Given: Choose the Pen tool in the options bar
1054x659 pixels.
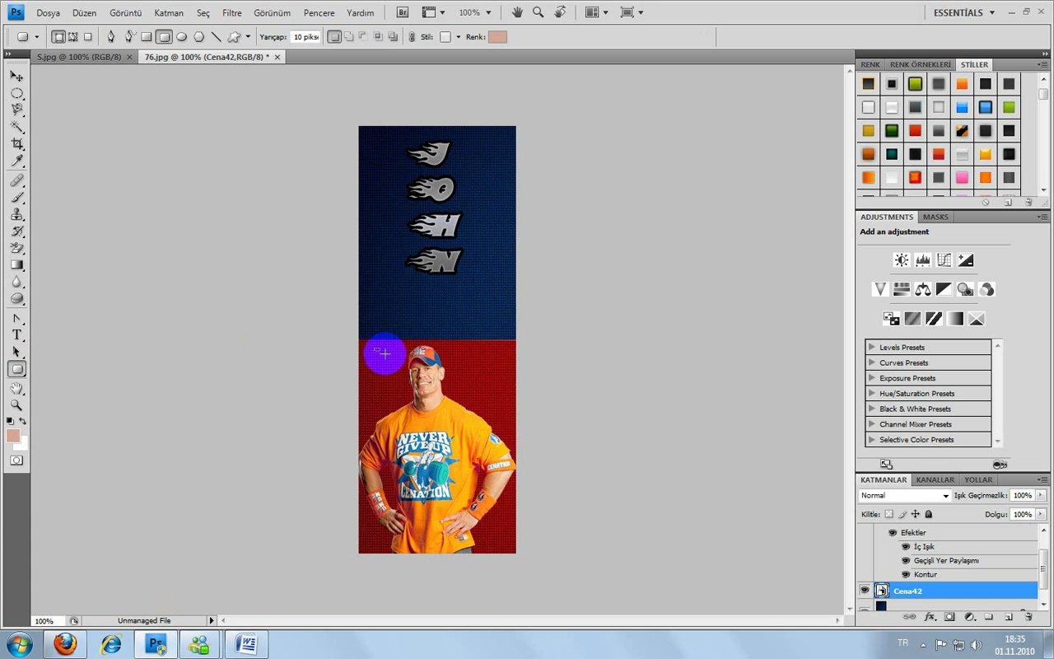Looking at the screenshot, I should pyautogui.click(x=111, y=37).
